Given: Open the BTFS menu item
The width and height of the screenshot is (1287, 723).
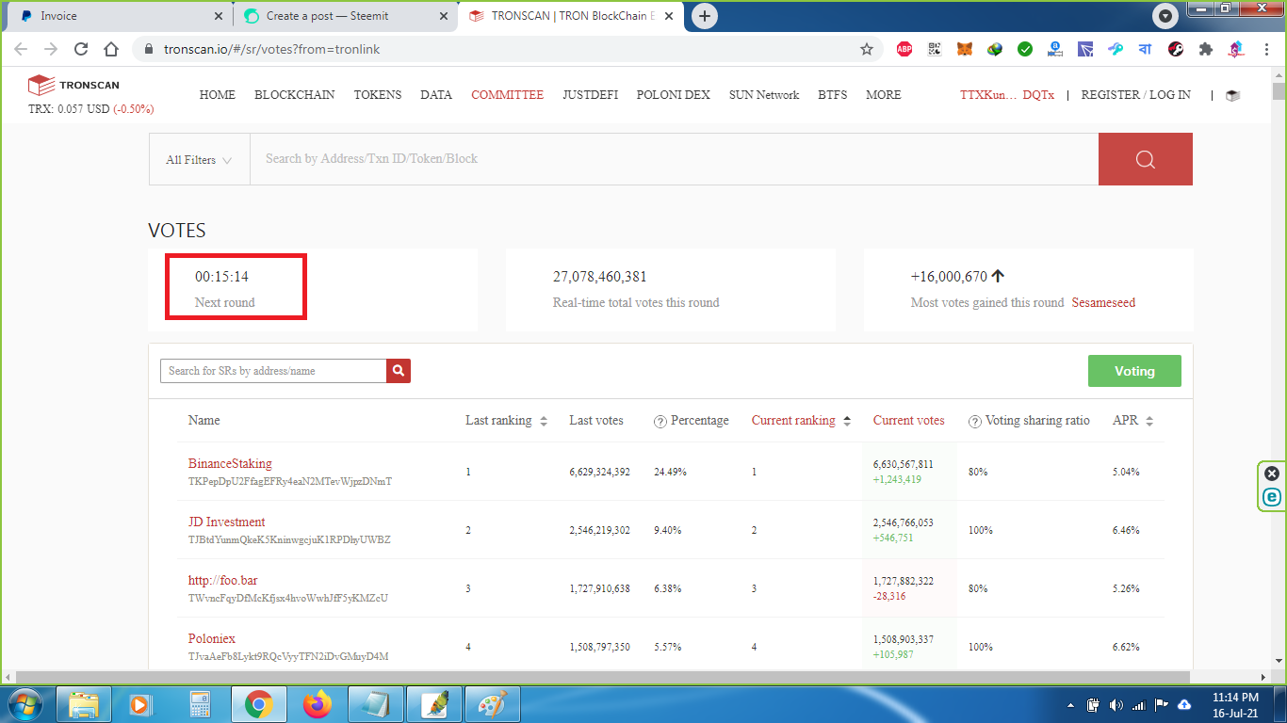Looking at the screenshot, I should point(833,95).
